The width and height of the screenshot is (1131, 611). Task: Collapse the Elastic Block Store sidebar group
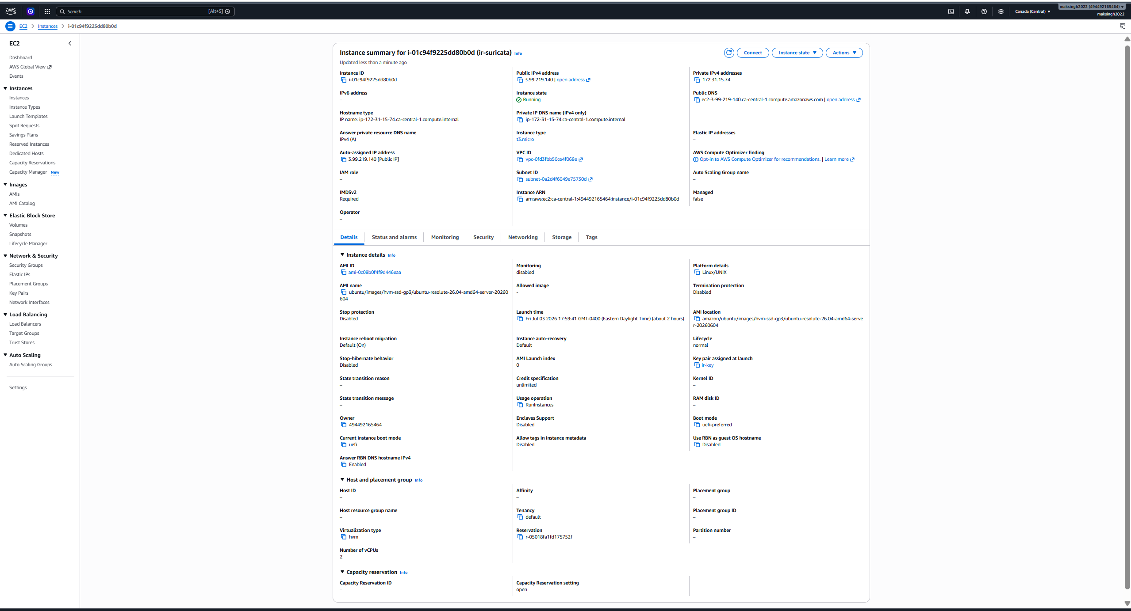pos(5,216)
